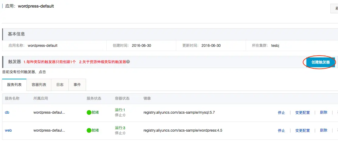Click the 应用名称 value wordpress-default

[43, 46]
